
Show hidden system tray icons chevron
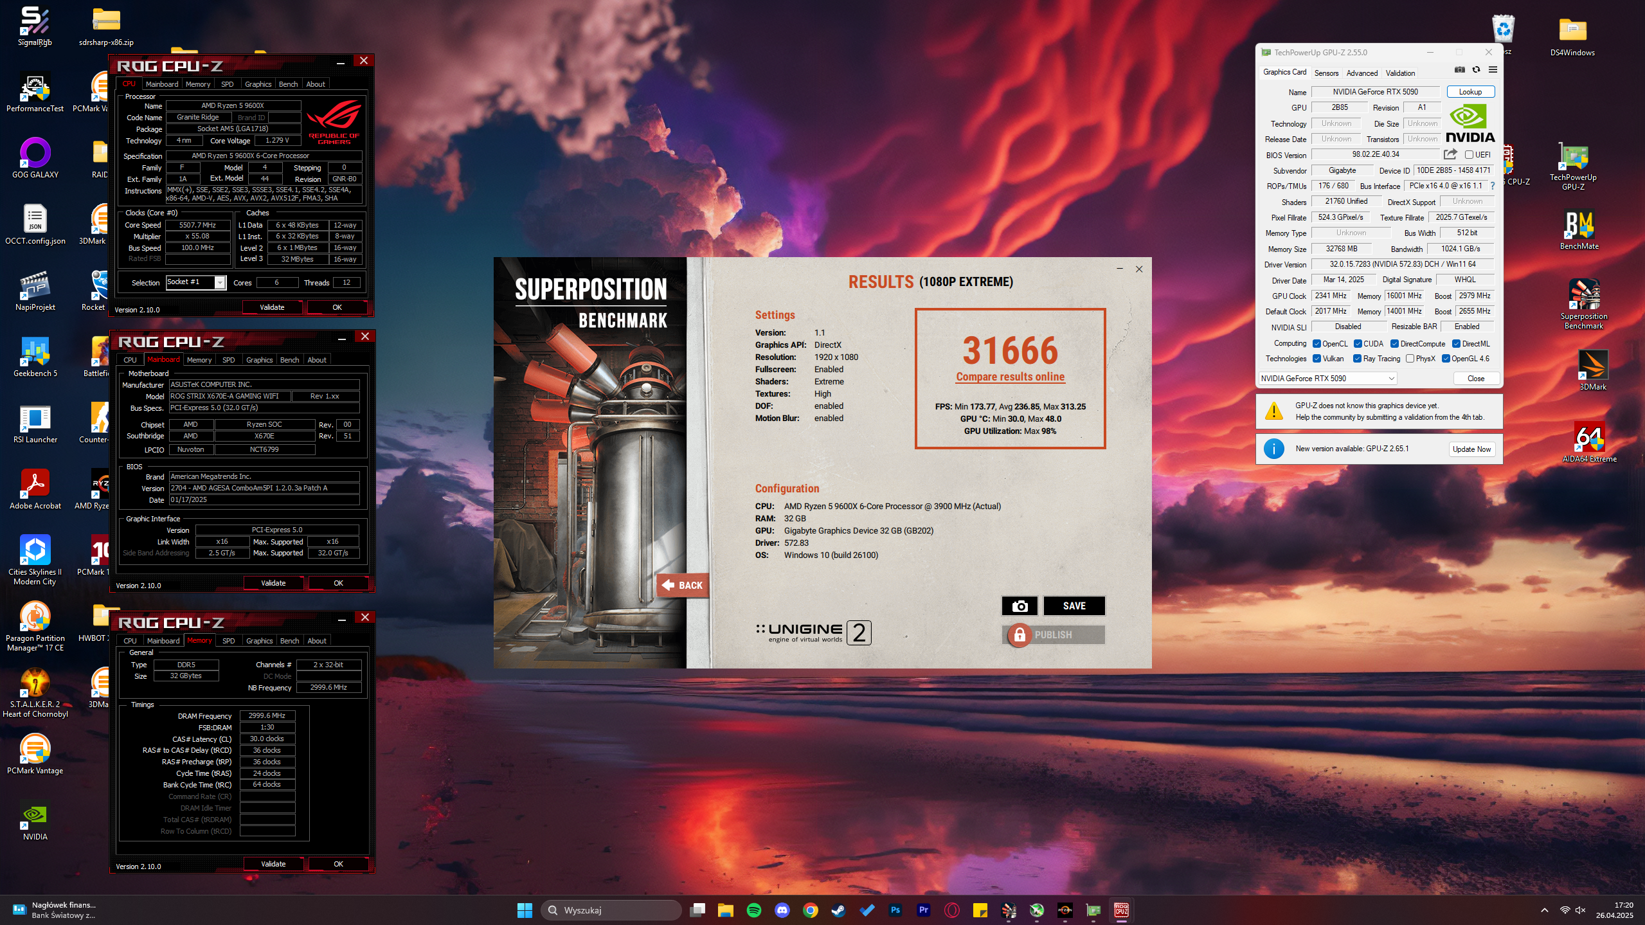1544,910
